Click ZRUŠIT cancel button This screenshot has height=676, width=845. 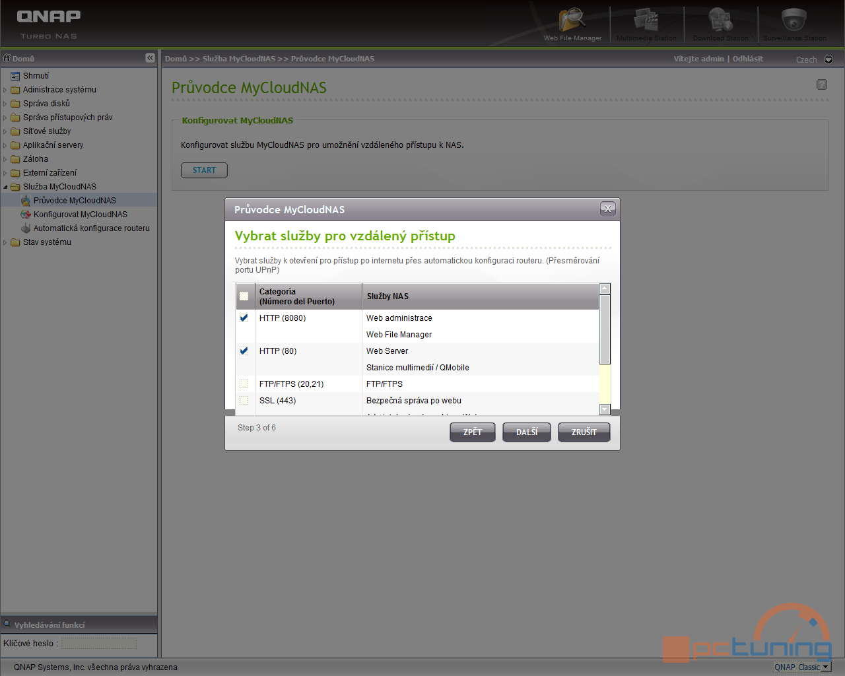pos(584,432)
